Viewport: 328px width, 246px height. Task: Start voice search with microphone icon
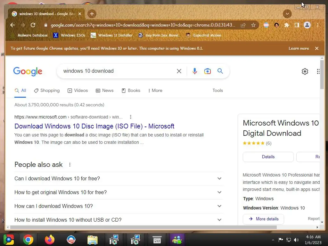pyautogui.click(x=194, y=71)
